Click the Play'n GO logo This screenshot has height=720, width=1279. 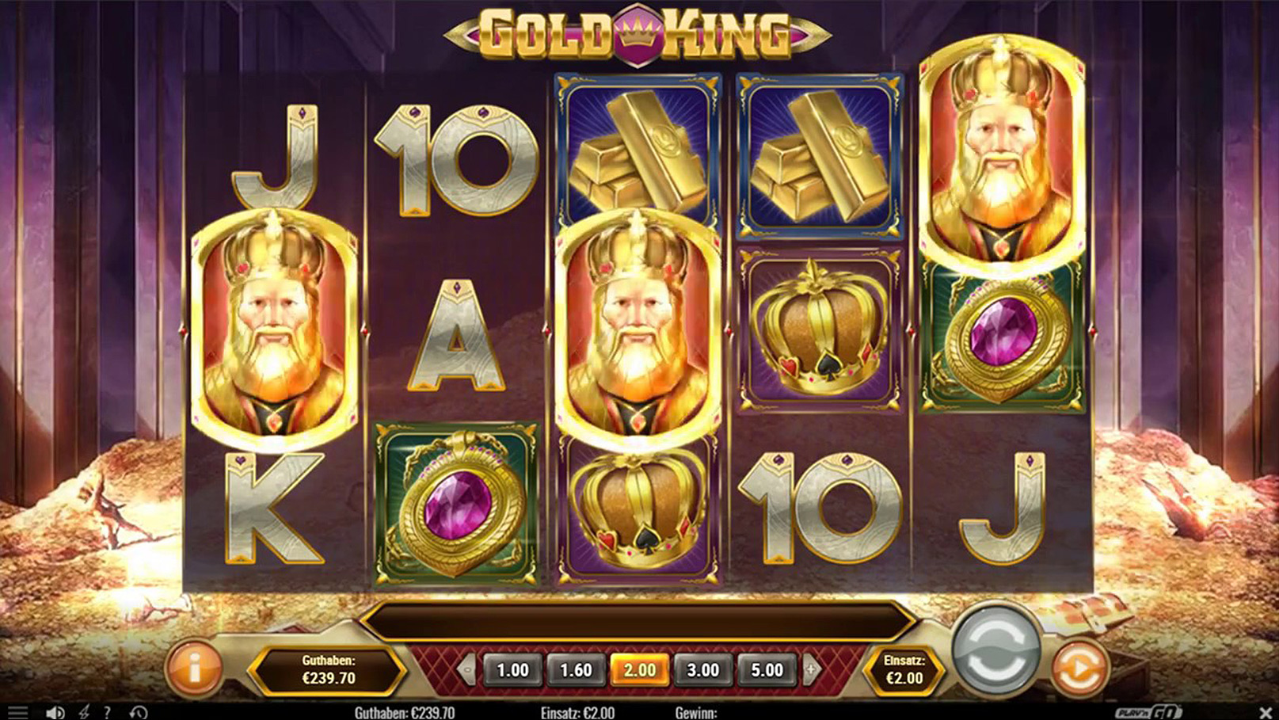(1149, 712)
